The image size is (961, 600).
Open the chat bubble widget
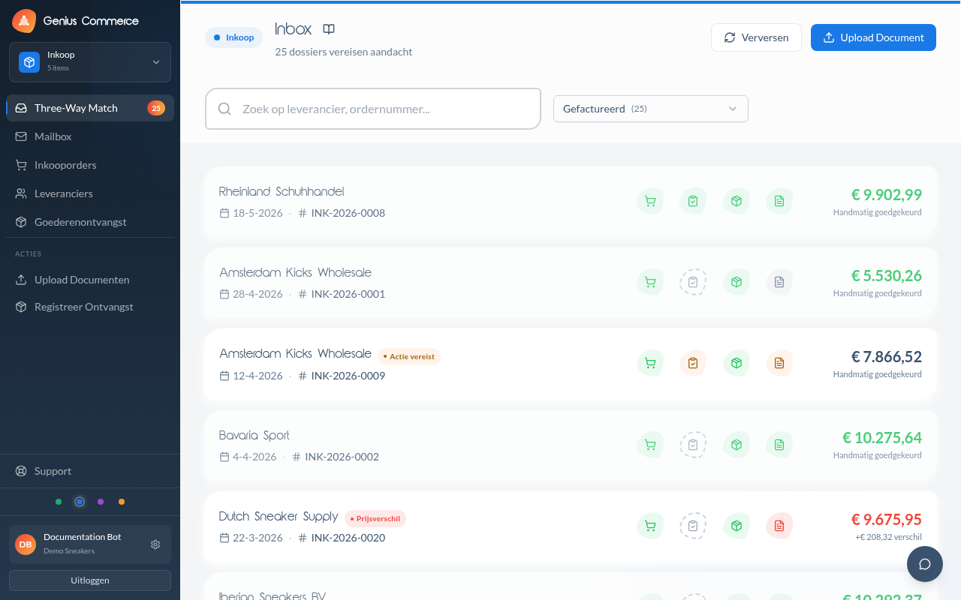[925, 564]
